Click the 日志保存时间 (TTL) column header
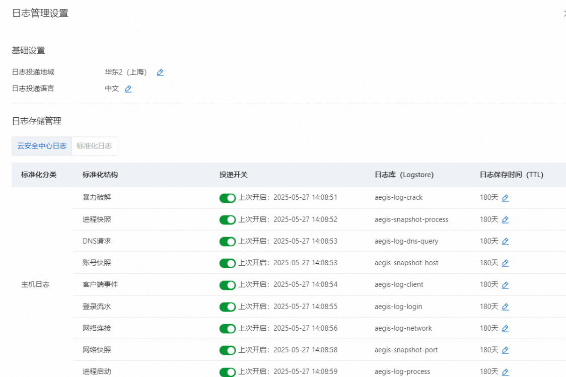566x377 pixels. click(512, 175)
